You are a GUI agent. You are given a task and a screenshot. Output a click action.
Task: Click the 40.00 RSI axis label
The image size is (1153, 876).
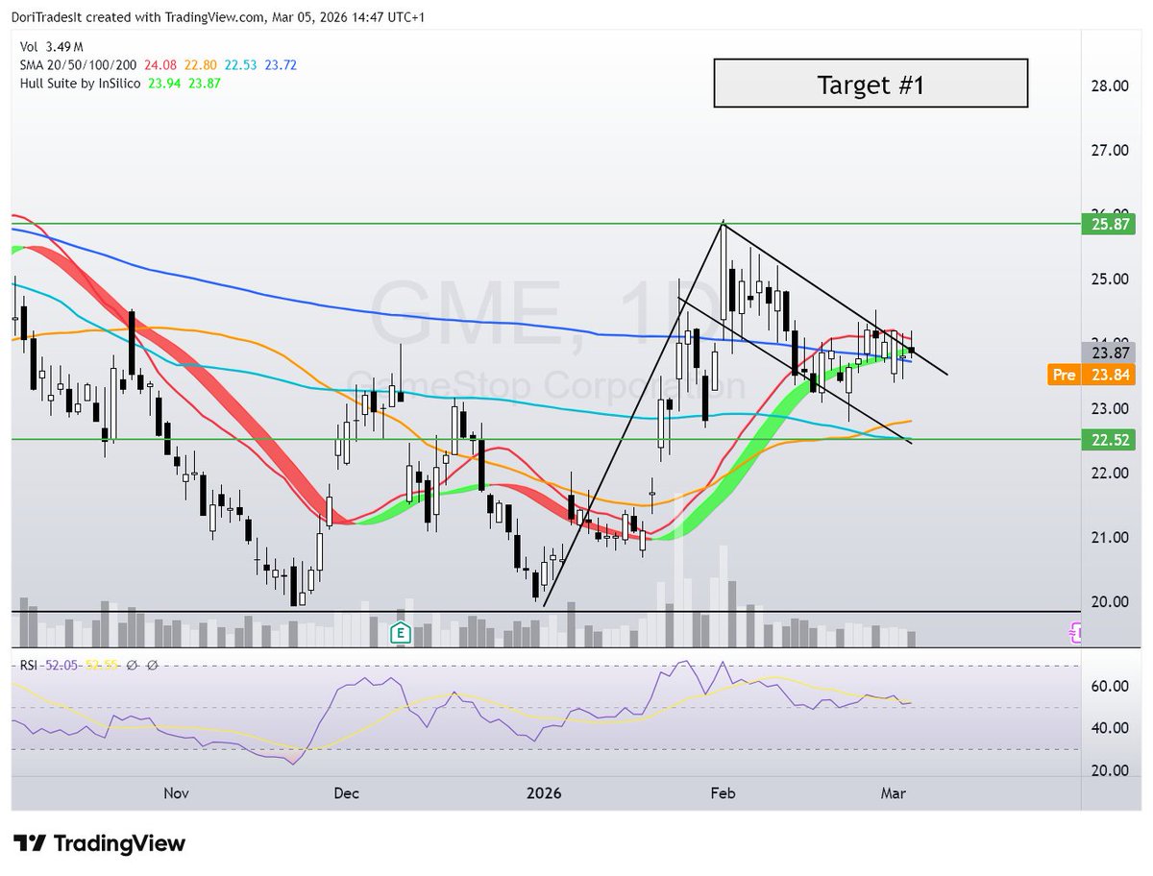coord(1110,727)
